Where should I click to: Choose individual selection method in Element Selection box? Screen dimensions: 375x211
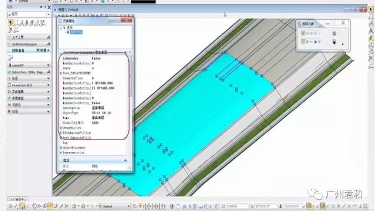pos(303,33)
